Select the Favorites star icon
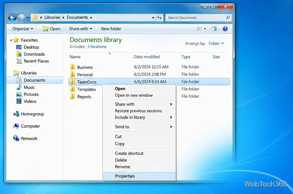Viewport: 293px width, 194px height. 16,40
